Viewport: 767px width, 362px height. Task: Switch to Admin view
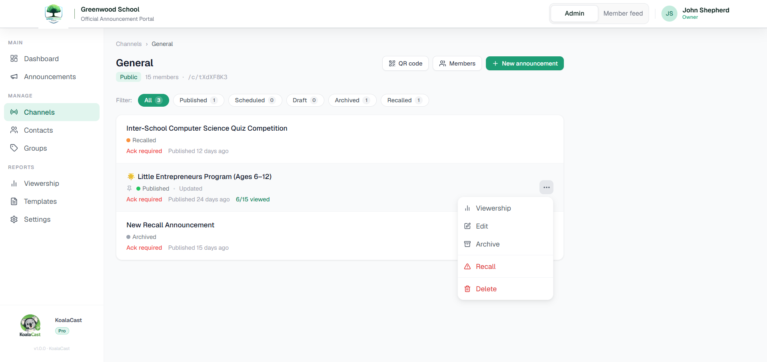coord(574,14)
